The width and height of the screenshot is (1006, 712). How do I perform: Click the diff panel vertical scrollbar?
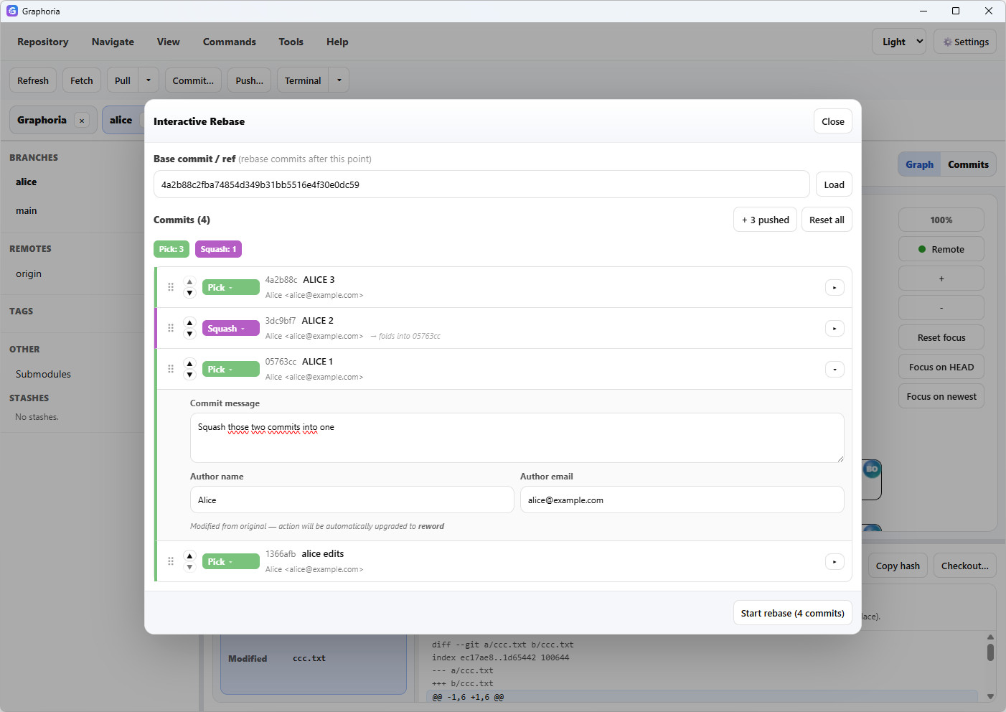[990, 652]
